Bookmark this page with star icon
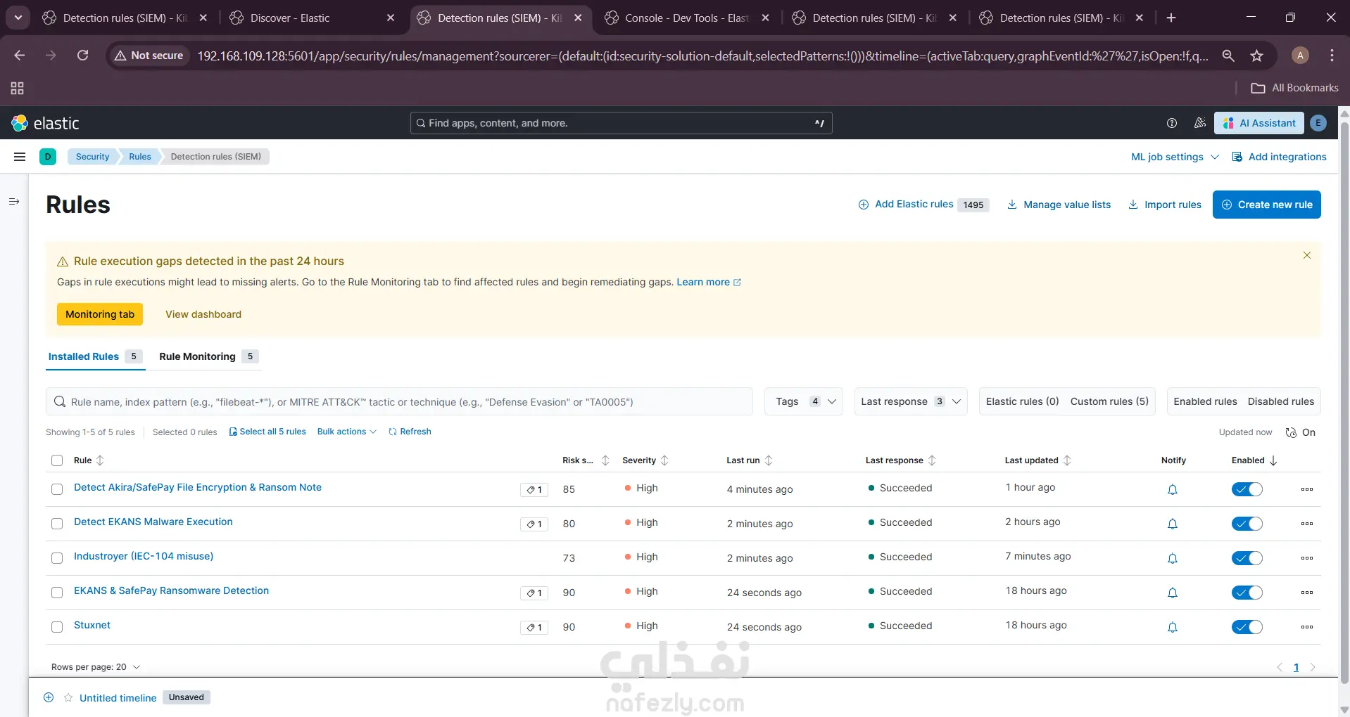Viewport: 1350px width, 717px height. [x=1257, y=56]
